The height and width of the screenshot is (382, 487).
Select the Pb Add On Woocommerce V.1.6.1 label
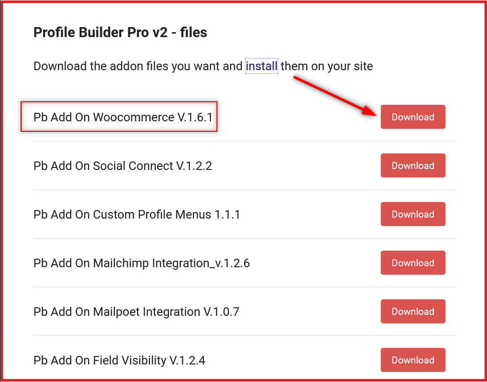click(x=123, y=117)
